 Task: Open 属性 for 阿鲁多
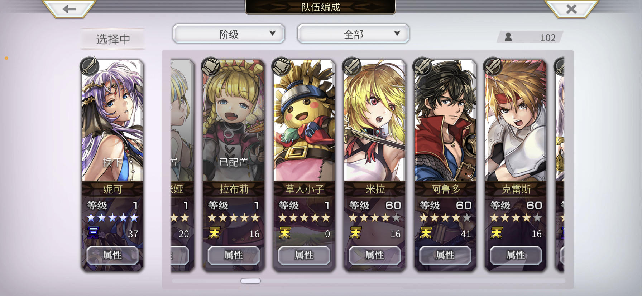445,255
